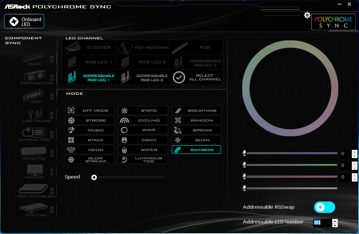
Task: Decrease Addressable LED Number with down arrow
Action: (x=335, y=225)
